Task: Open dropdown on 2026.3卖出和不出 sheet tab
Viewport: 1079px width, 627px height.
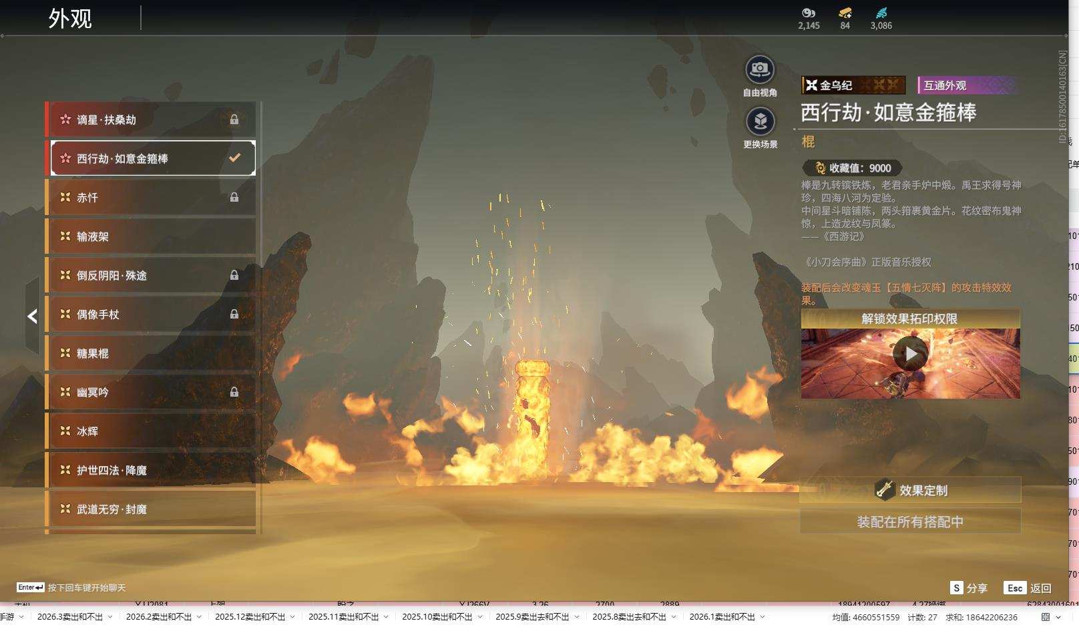Action: tap(110, 617)
